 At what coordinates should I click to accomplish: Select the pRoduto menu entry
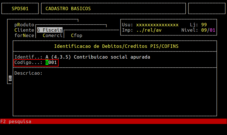pyautogui.click(x=24, y=25)
